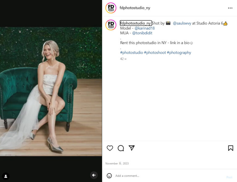Share post with paper plane icon
This screenshot has height=182, width=237.
[131, 148]
